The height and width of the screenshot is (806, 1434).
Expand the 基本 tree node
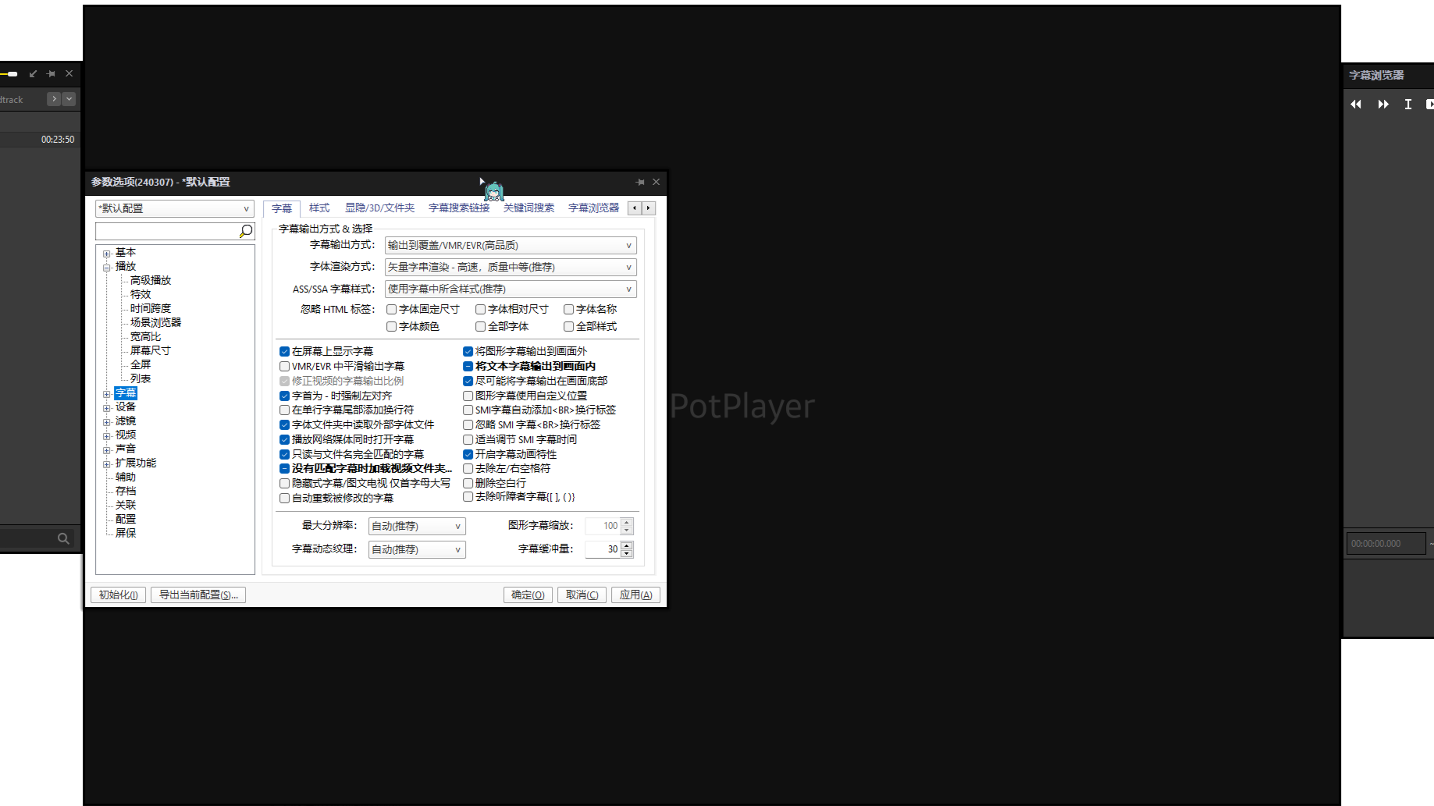(107, 253)
